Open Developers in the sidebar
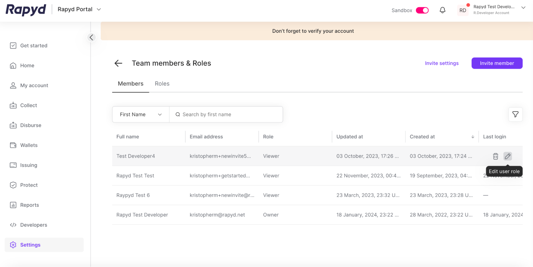 34,225
